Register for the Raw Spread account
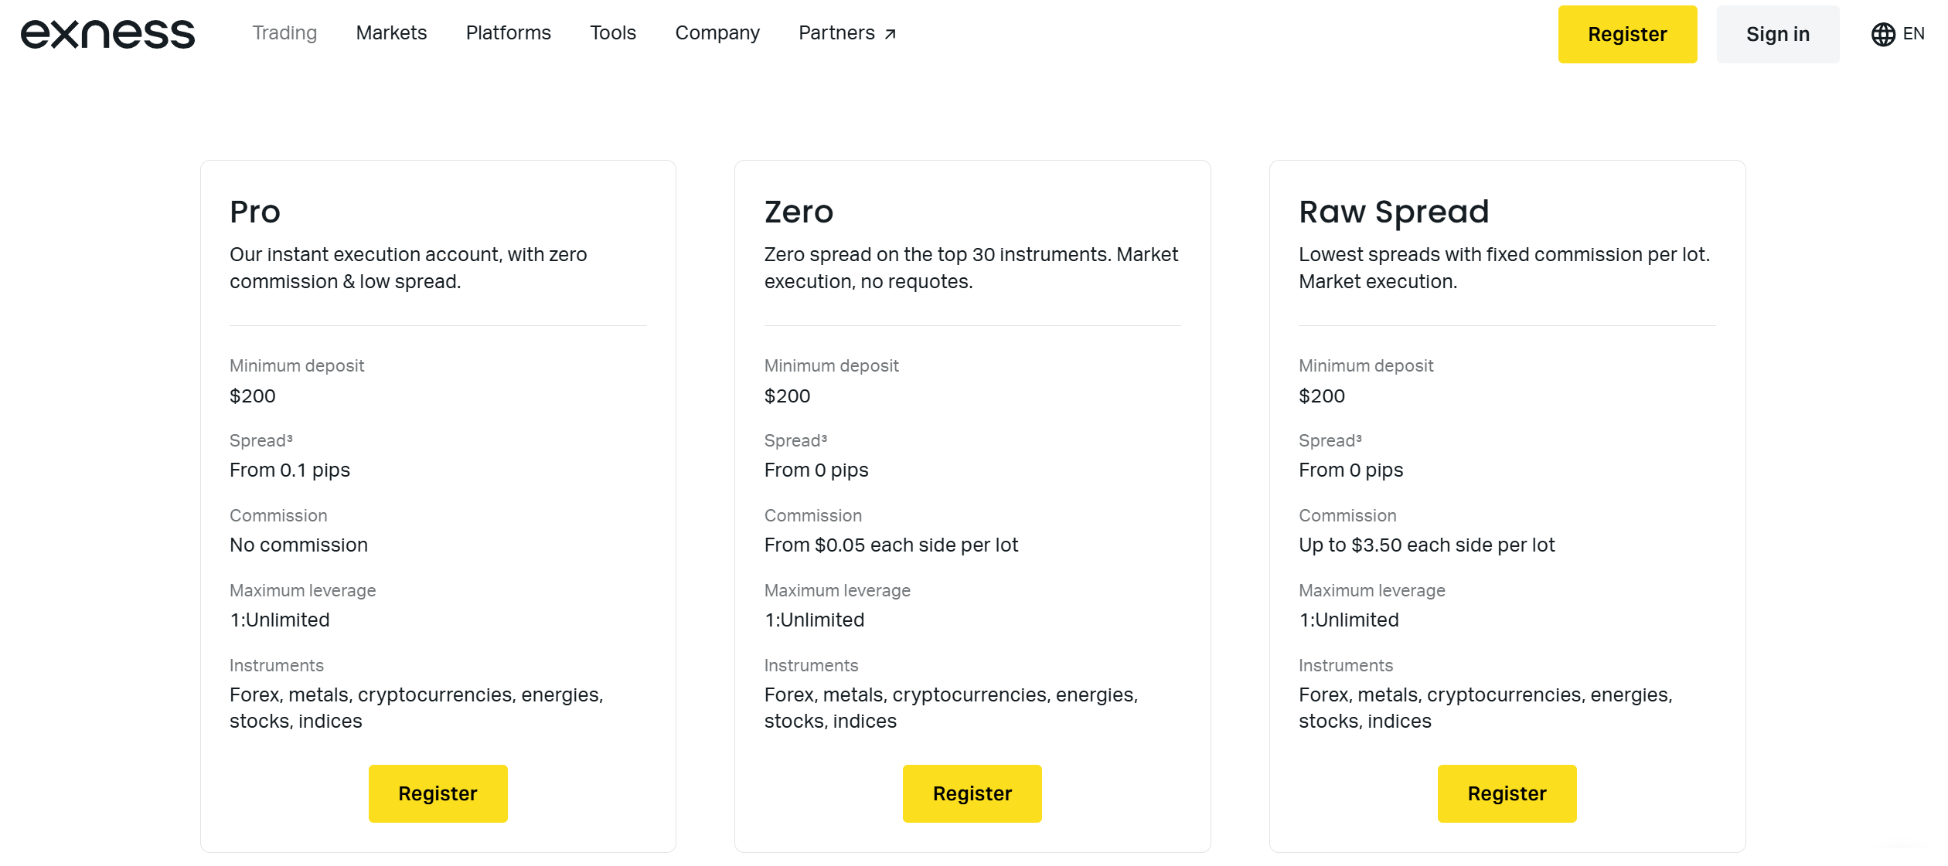Viewport: 1948px width, 866px height. [x=1507, y=793]
